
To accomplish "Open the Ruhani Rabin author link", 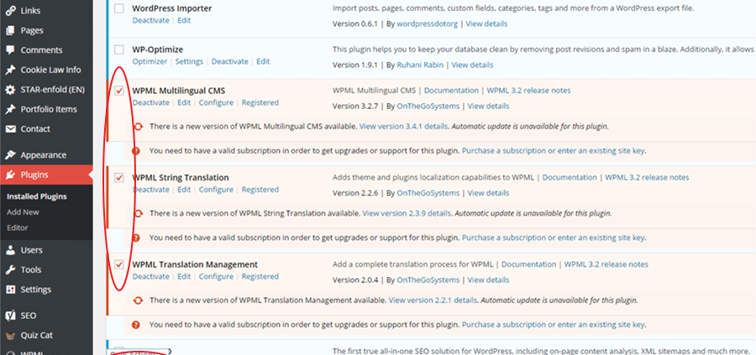I will click(x=421, y=65).
